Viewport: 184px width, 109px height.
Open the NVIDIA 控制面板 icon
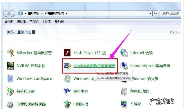(10, 66)
